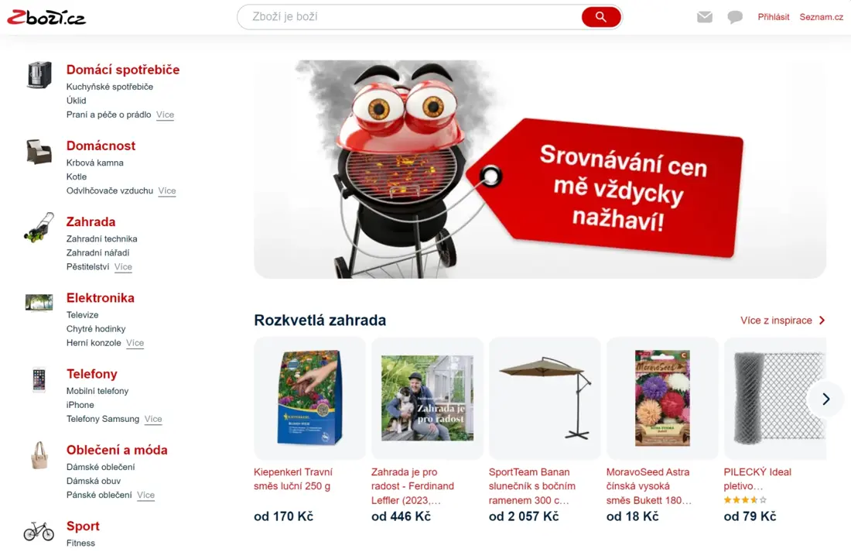Open the SportTeam Banan slunečník product thumbnail
Image resolution: width=851 pixels, height=552 pixels.
tap(545, 398)
